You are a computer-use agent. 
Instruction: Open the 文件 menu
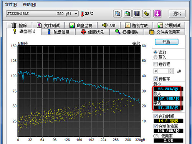click(x=11, y=5)
